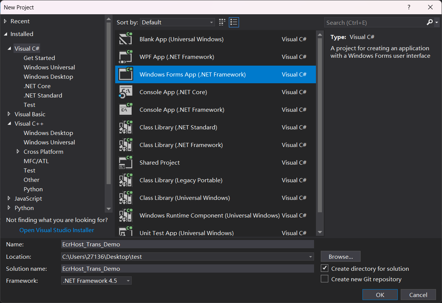Select Other under Visual C++
The width and height of the screenshot is (442, 303).
[x=31, y=180]
